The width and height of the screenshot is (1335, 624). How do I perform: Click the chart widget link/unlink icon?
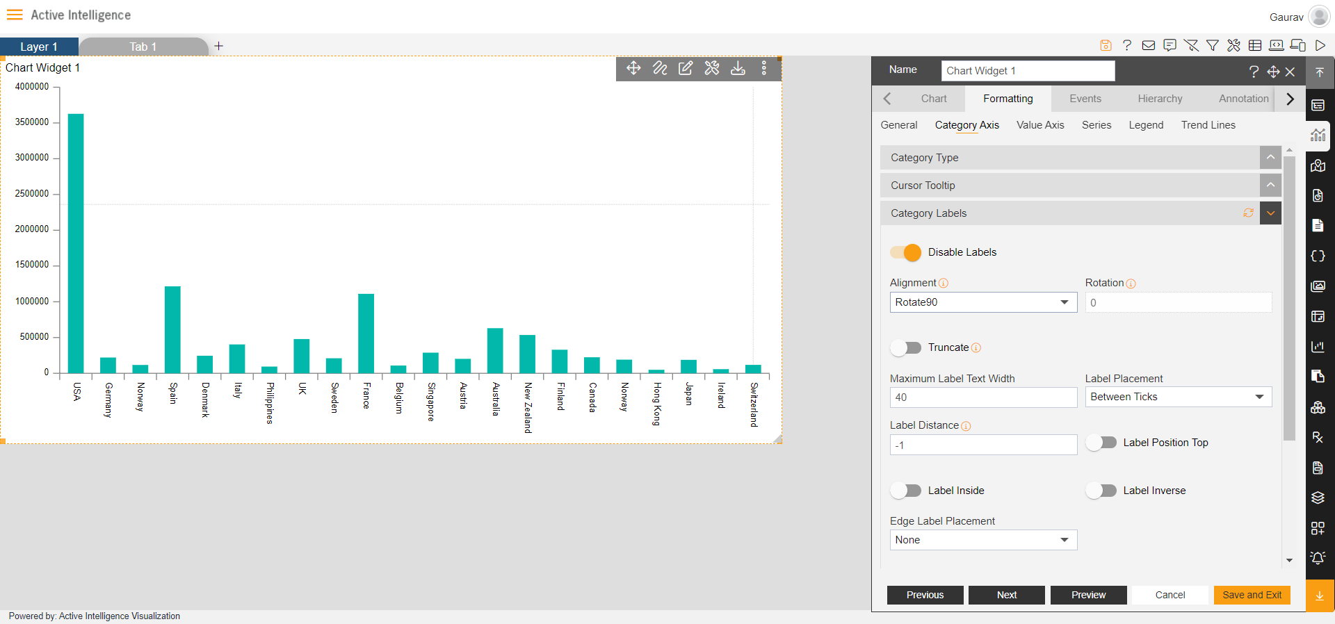[660, 68]
